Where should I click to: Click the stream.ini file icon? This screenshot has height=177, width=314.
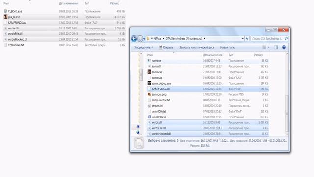click(x=149, y=106)
